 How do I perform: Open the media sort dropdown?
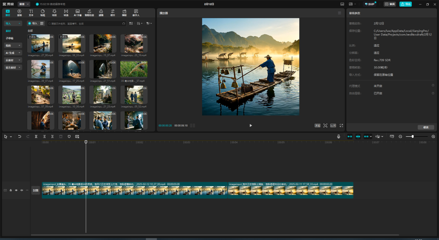tap(139, 24)
